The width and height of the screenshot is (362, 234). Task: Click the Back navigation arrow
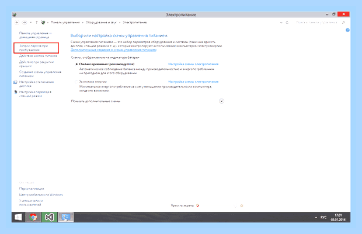pyautogui.click(x=16, y=22)
